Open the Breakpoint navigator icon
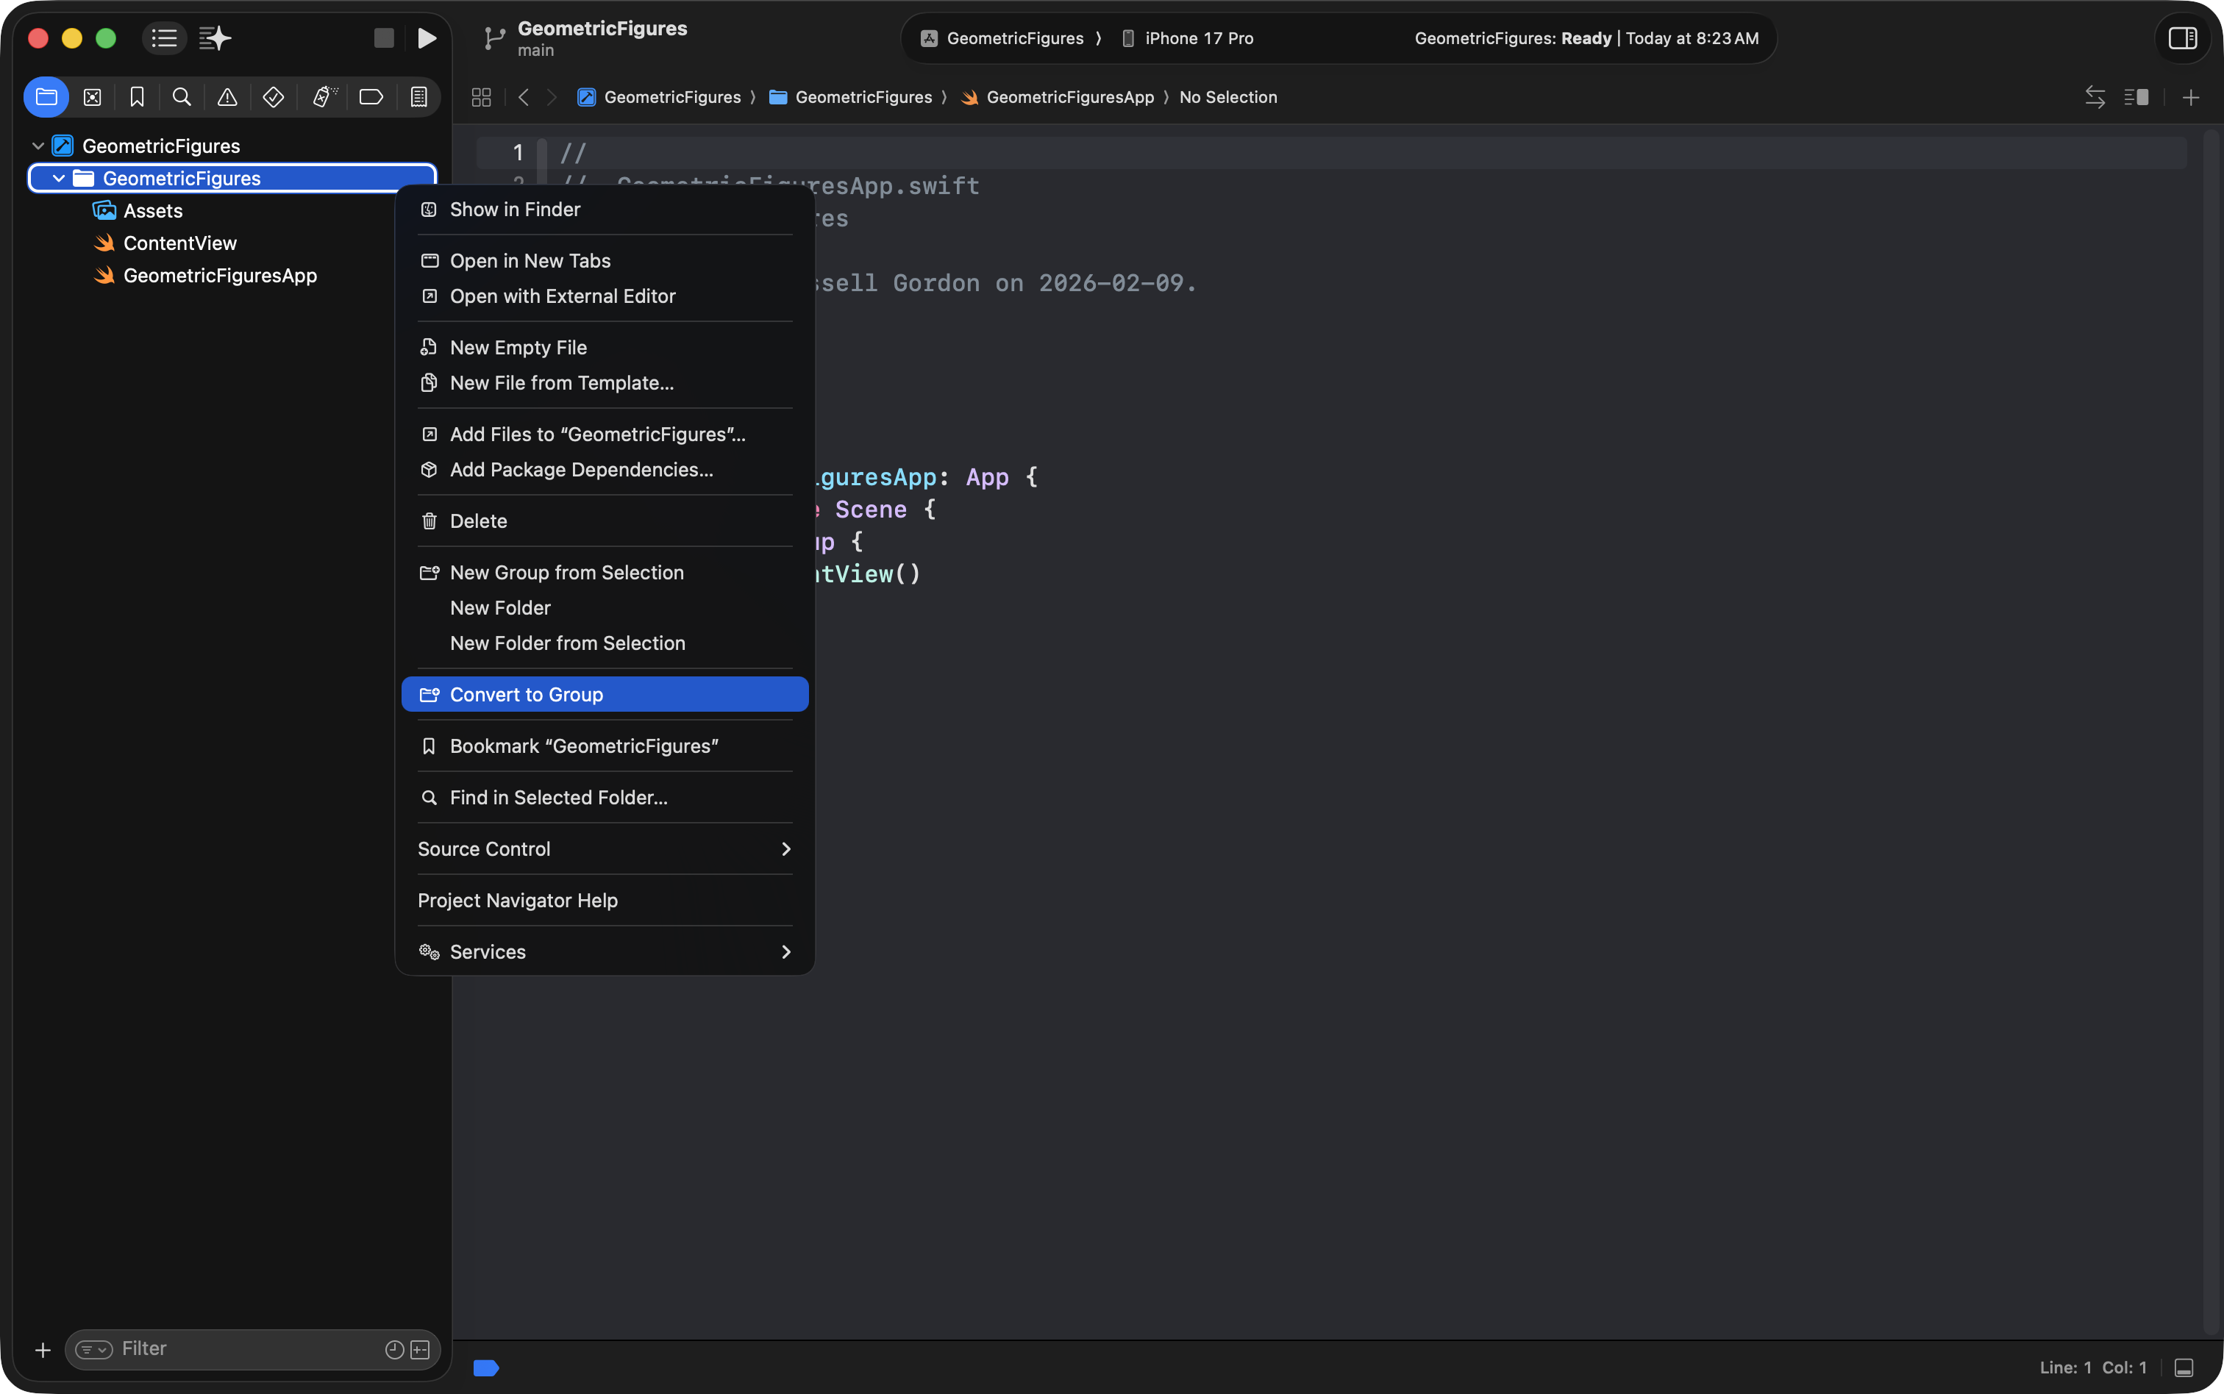Screen dimensions: 2224x1394 (x=371, y=97)
